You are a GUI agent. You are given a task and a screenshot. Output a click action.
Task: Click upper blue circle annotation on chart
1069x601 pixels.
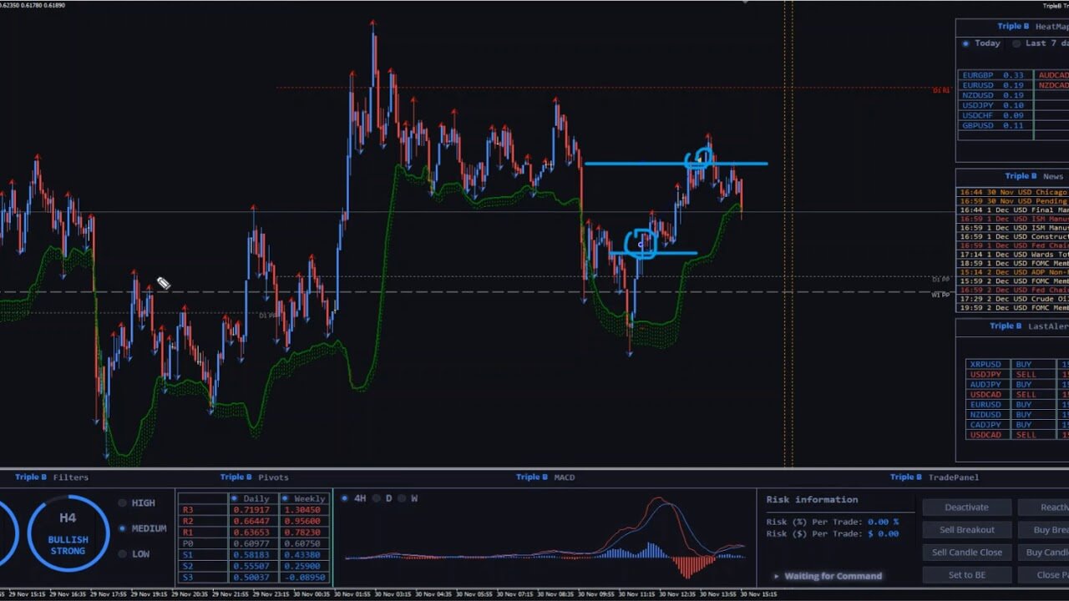click(x=699, y=159)
